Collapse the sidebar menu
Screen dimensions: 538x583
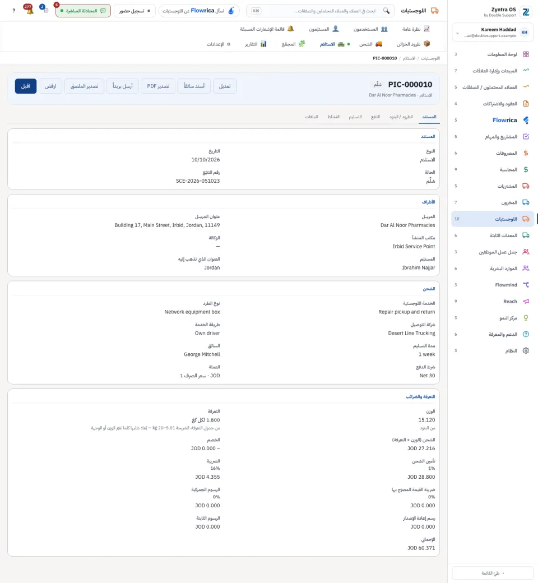[x=492, y=573]
